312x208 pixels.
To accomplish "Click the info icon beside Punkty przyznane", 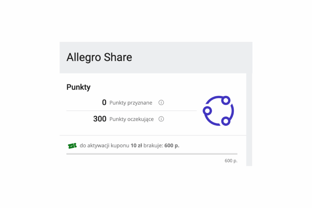I will click(161, 103).
